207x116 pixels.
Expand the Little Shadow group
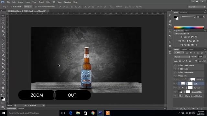click(179, 72)
